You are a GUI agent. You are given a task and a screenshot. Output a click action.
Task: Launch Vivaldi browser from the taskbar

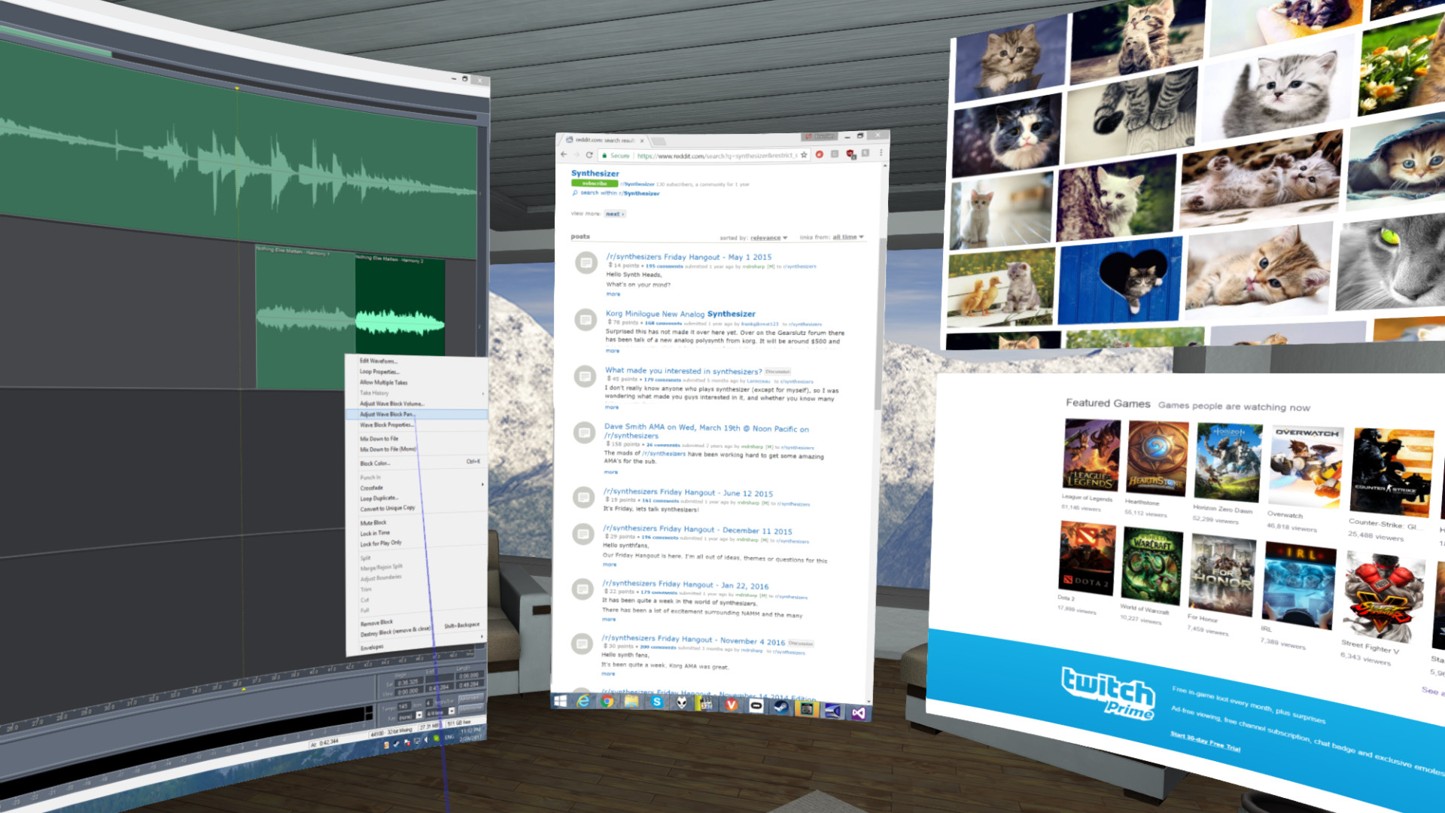point(732,708)
